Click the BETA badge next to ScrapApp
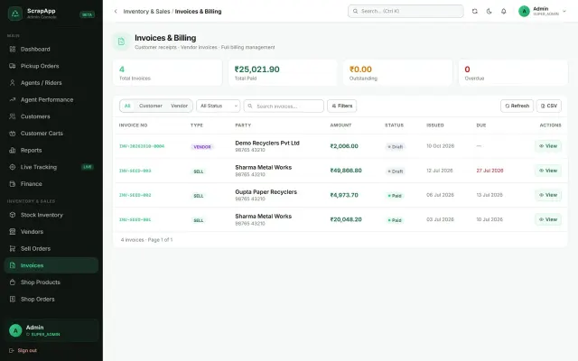This screenshot has height=361, width=578. (88, 14)
